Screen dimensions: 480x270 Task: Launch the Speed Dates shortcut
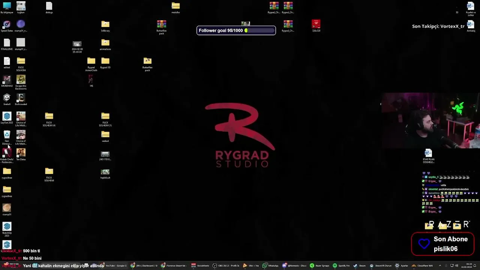click(7, 26)
